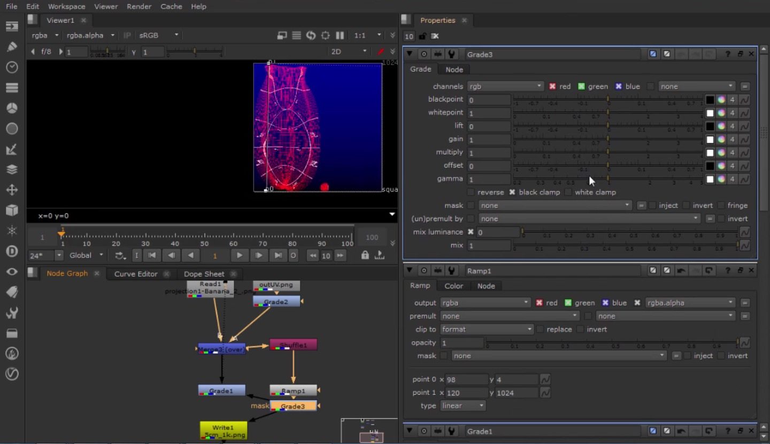Disable the black clamp checkbox
770x444 pixels.
point(512,192)
